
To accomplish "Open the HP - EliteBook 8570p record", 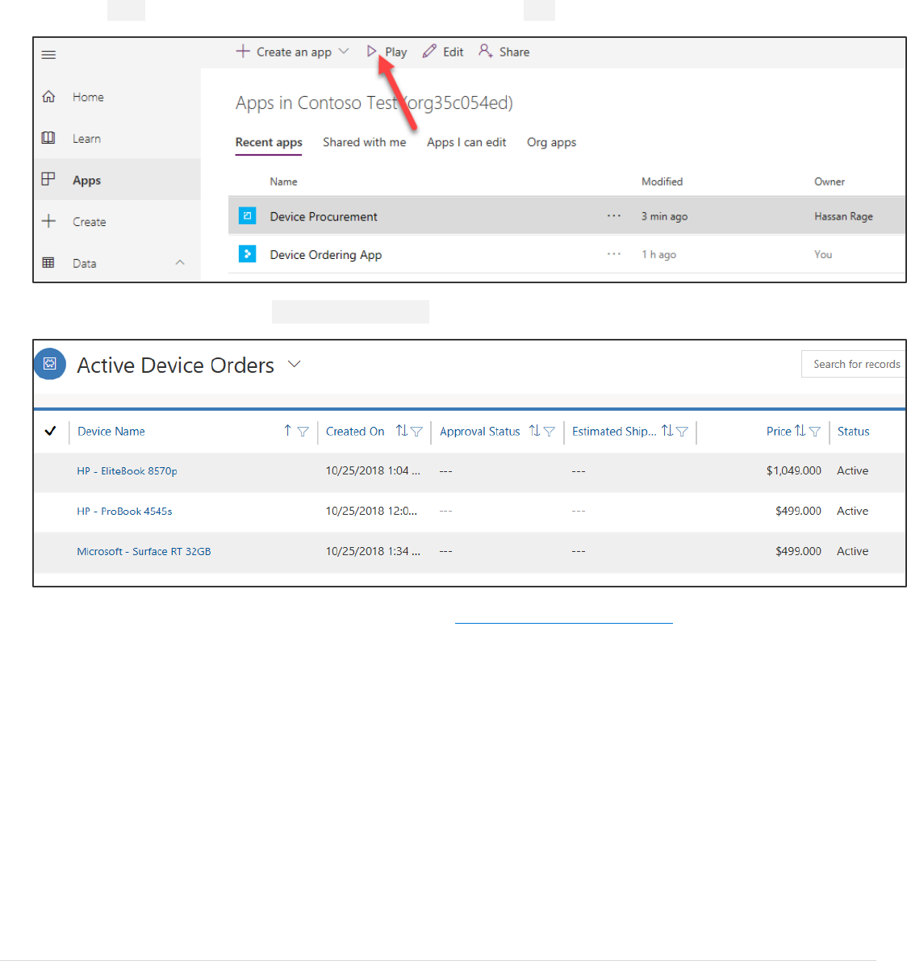I will click(127, 471).
